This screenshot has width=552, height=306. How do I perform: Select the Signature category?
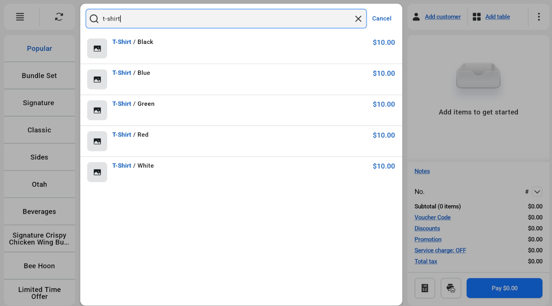(x=40, y=103)
